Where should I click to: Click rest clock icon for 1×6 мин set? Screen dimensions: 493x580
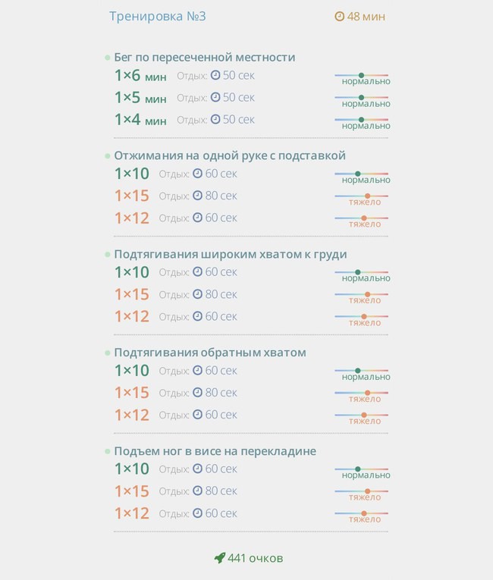click(x=215, y=75)
